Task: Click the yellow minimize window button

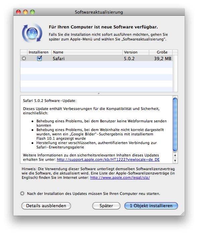Action: point(25,12)
